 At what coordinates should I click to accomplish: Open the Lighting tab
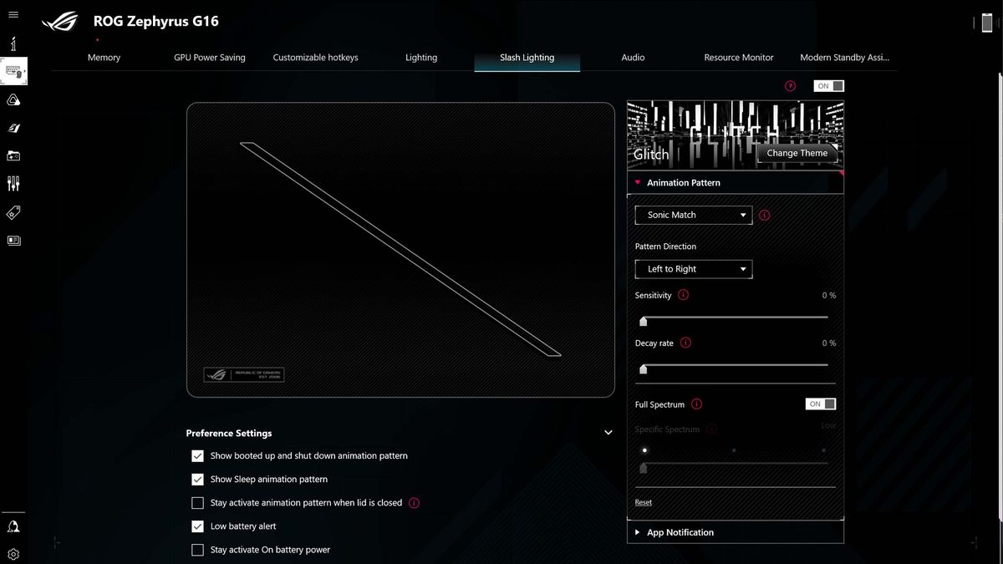click(421, 58)
